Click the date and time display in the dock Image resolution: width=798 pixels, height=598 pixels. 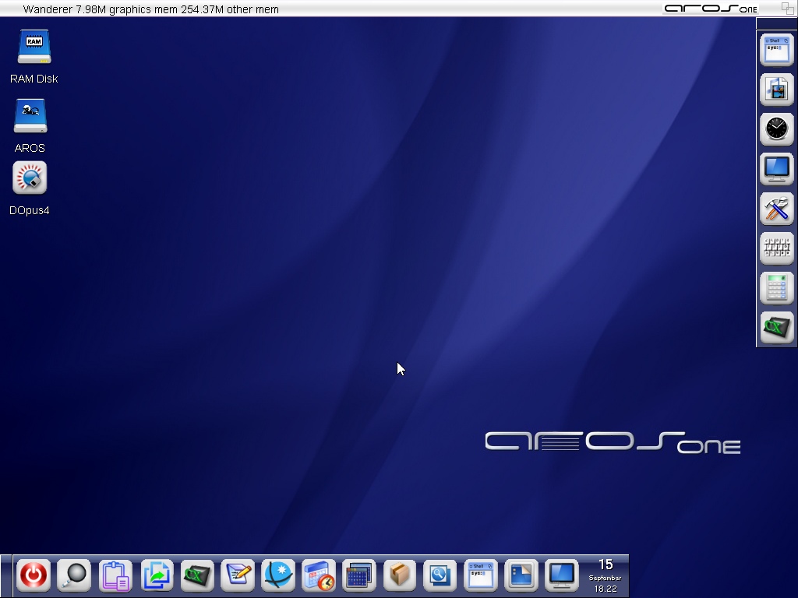click(606, 575)
